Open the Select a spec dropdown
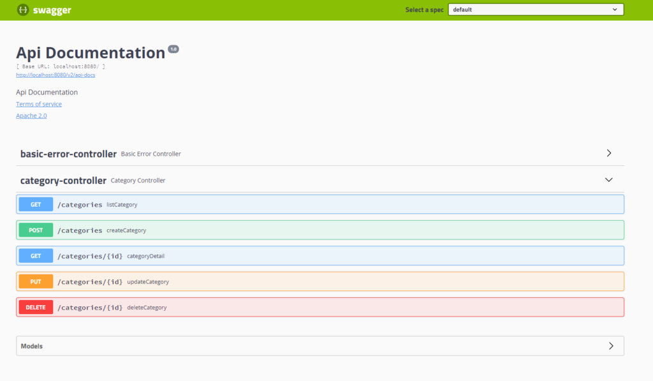 click(x=536, y=10)
